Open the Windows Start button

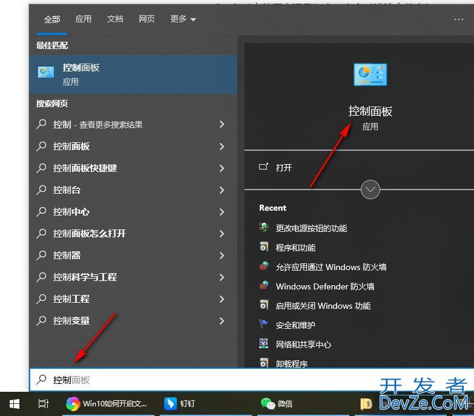click(x=14, y=403)
